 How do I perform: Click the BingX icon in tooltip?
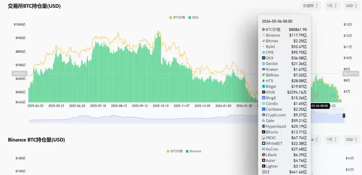(x=263, y=98)
